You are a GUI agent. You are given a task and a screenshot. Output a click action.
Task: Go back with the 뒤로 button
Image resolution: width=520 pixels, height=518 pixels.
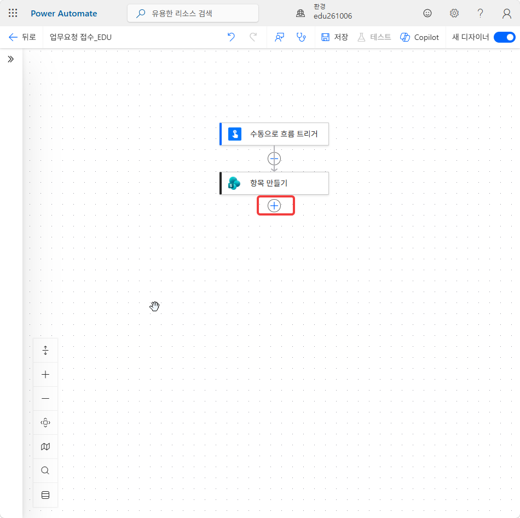pyautogui.click(x=22, y=37)
